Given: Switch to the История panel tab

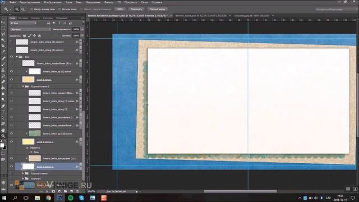Looking at the screenshot, I should point(23,18).
